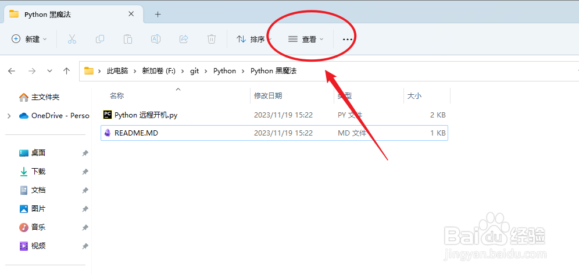The height and width of the screenshot is (274, 579).
Task: Expand chevron between Python and Python 黑魔法
Action: 244,71
